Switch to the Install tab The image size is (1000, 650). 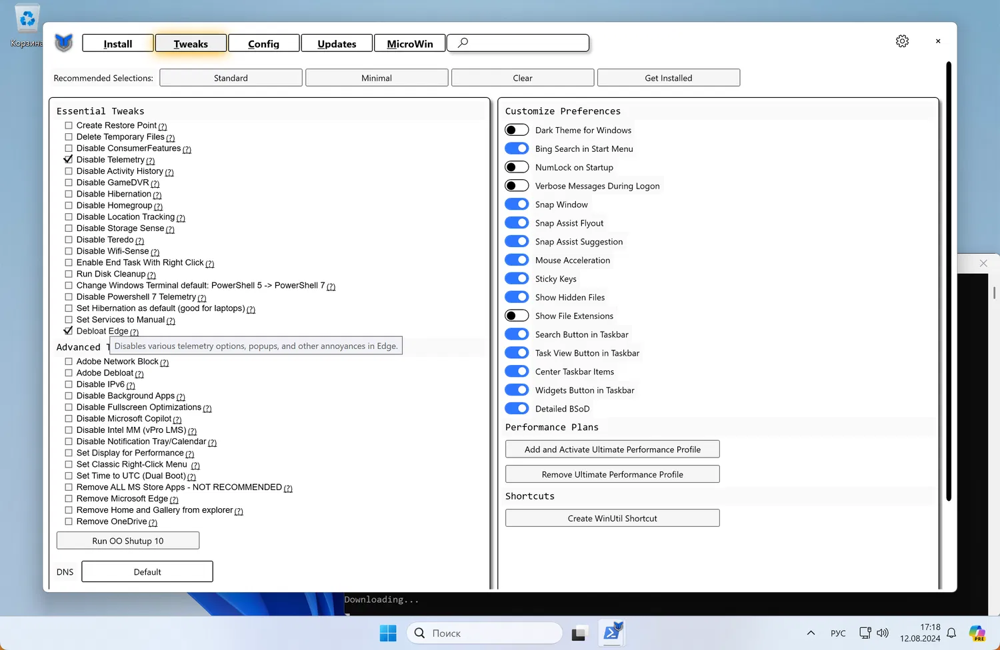coord(118,43)
